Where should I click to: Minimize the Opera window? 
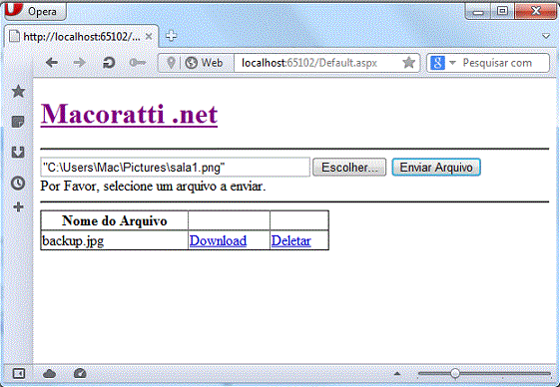tap(478, 12)
